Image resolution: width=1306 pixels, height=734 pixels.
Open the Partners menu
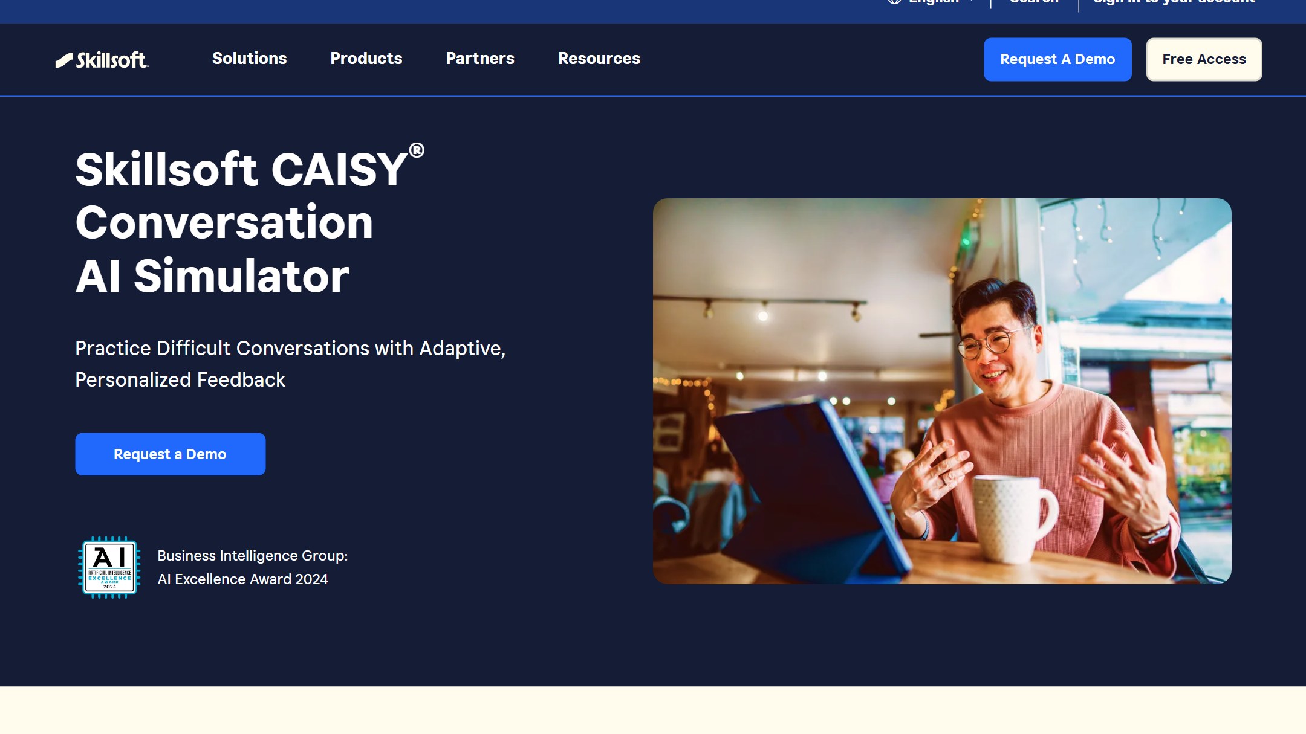click(480, 59)
